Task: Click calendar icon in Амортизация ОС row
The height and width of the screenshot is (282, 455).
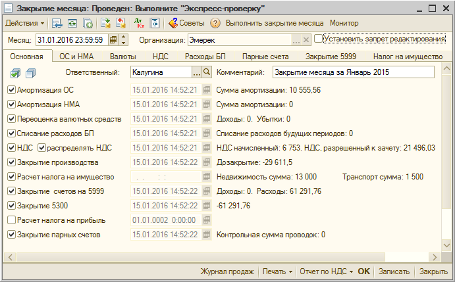Action: pos(207,90)
